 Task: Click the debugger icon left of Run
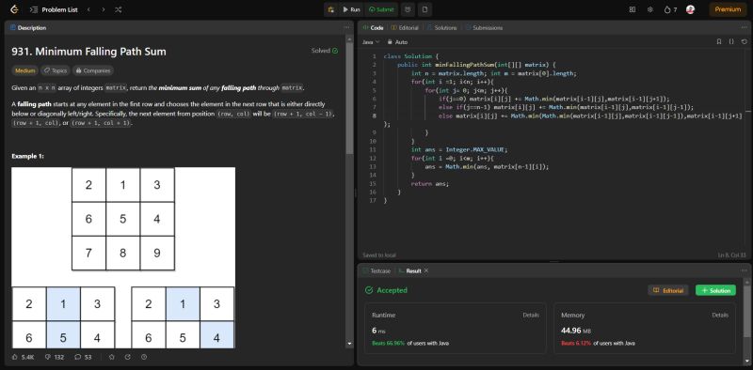click(x=331, y=9)
